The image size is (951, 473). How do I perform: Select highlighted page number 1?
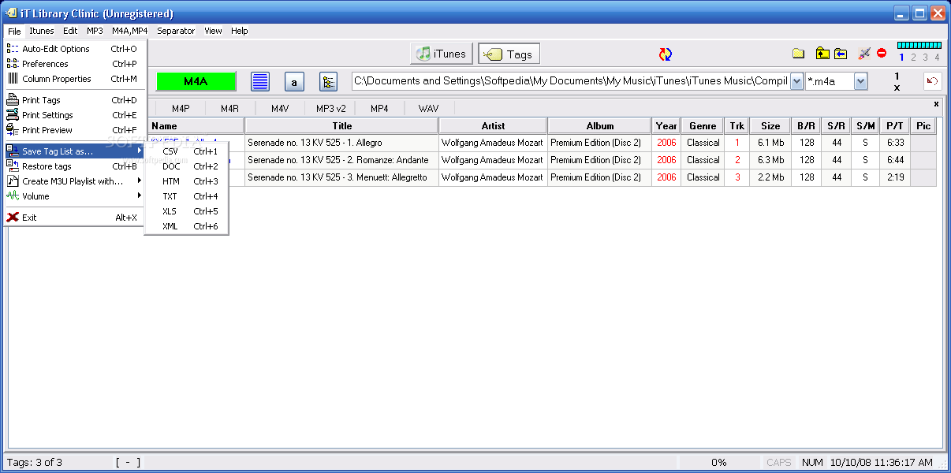coord(901,58)
